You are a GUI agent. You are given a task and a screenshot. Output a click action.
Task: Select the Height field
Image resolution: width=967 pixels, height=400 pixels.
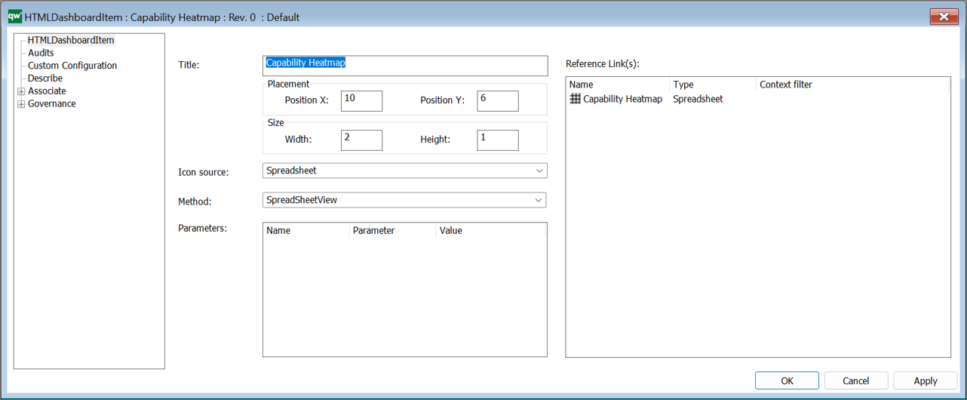[x=498, y=140]
